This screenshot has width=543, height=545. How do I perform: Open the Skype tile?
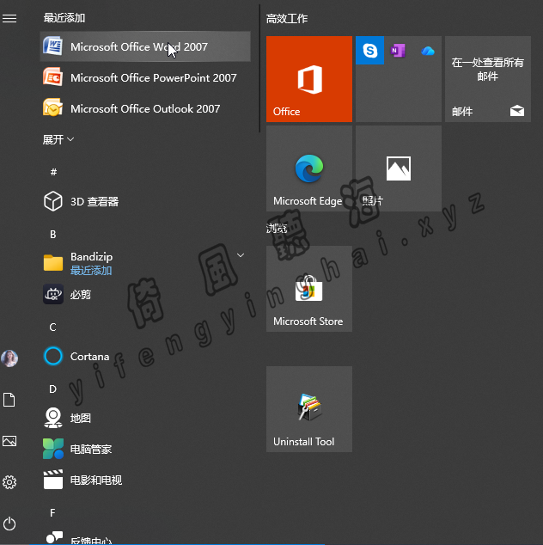click(x=370, y=51)
